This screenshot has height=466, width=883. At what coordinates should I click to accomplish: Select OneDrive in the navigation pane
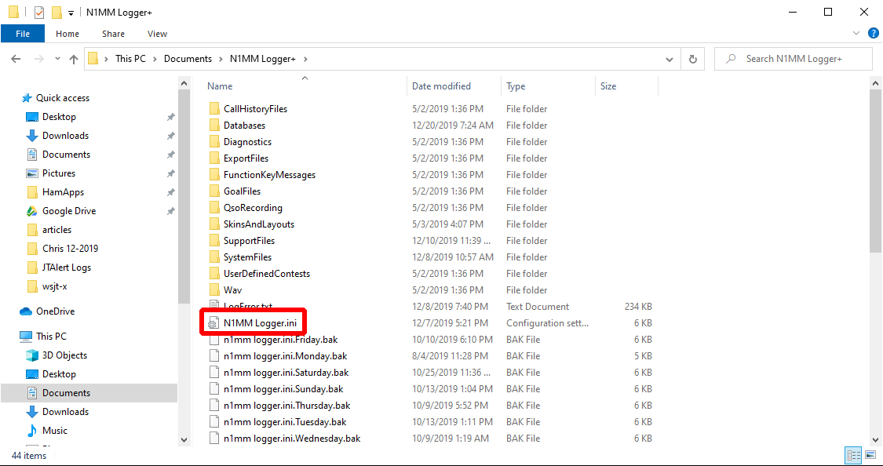pyautogui.click(x=55, y=311)
